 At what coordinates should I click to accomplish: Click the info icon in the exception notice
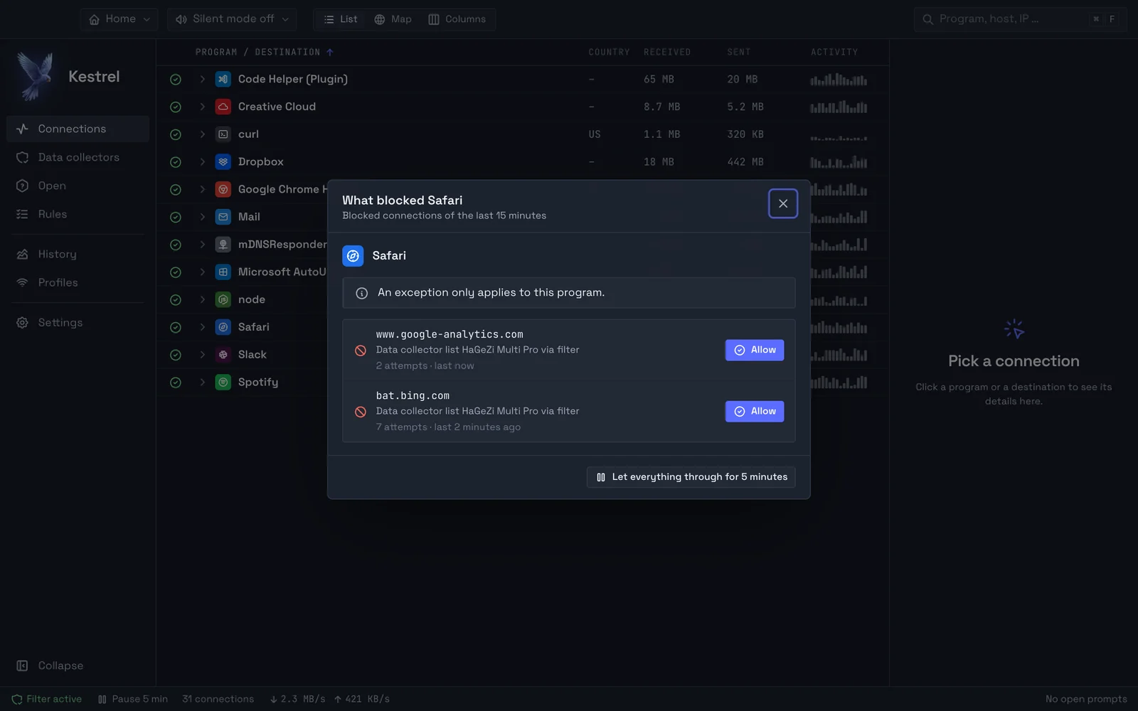click(361, 293)
